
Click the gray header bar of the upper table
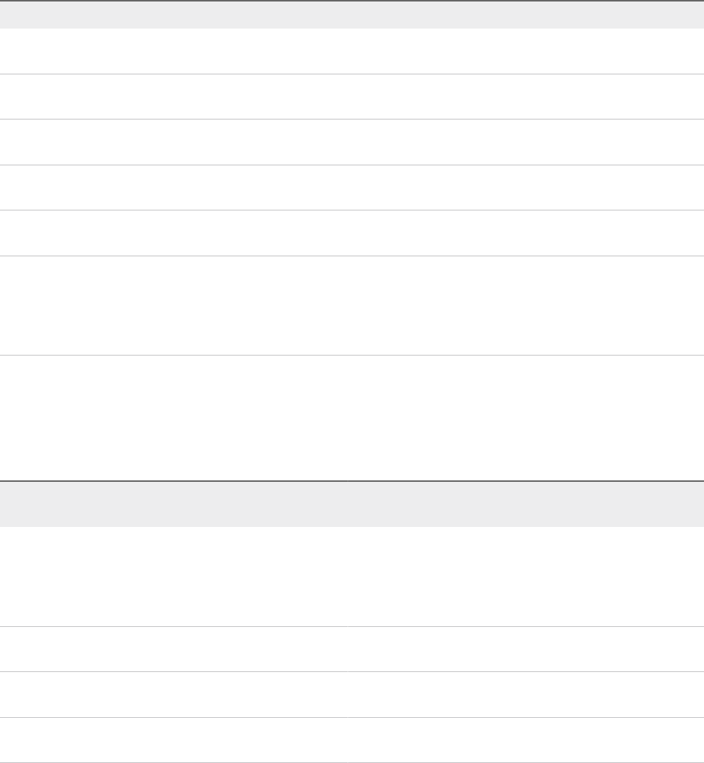click(x=352, y=15)
